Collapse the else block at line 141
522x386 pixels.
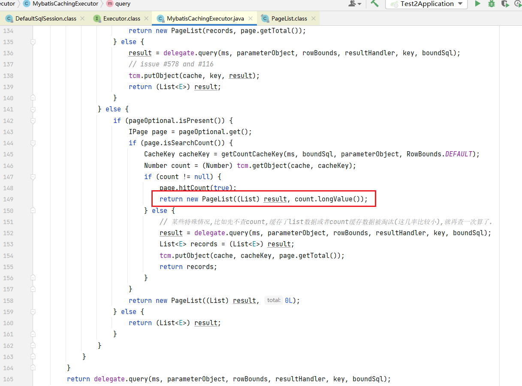tap(33, 109)
